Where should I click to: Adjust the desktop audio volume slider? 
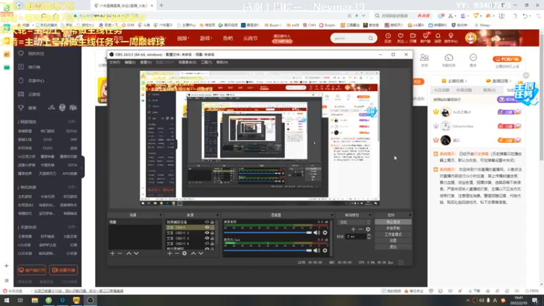point(268,233)
